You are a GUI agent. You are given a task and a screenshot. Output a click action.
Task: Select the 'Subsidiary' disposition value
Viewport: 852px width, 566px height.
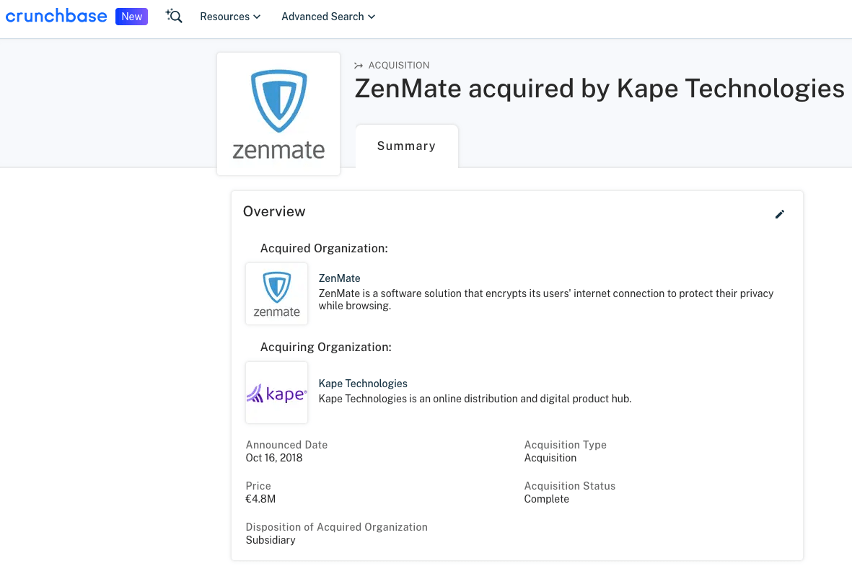pyautogui.click(x=271, y=541)
